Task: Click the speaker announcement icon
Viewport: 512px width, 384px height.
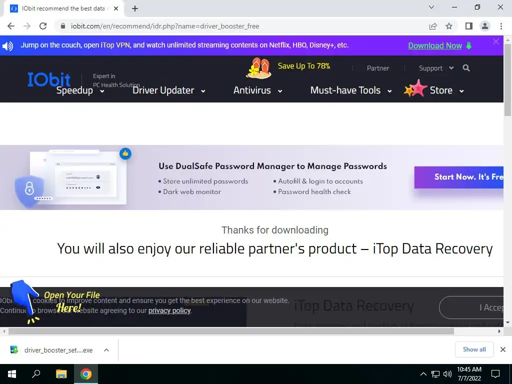Action: coord(8,45)
